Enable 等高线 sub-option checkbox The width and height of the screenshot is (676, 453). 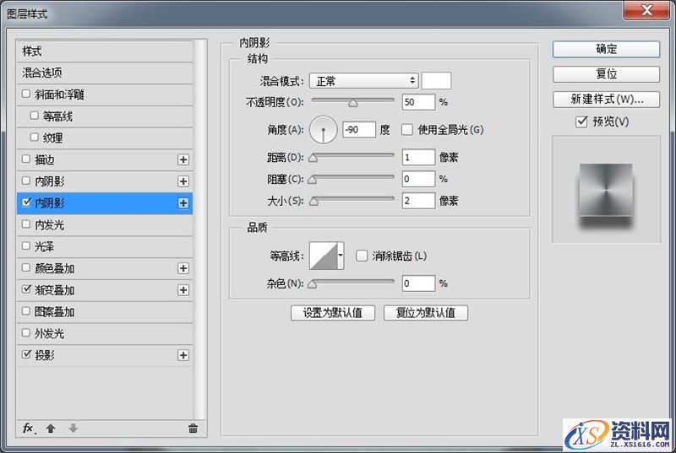pyautogui.click(x=35, y=116)
